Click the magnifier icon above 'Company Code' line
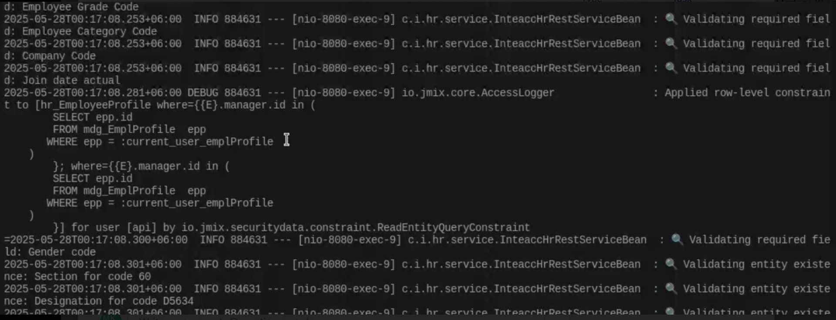Viewport: 836px width, 320px height. (671, 43)
